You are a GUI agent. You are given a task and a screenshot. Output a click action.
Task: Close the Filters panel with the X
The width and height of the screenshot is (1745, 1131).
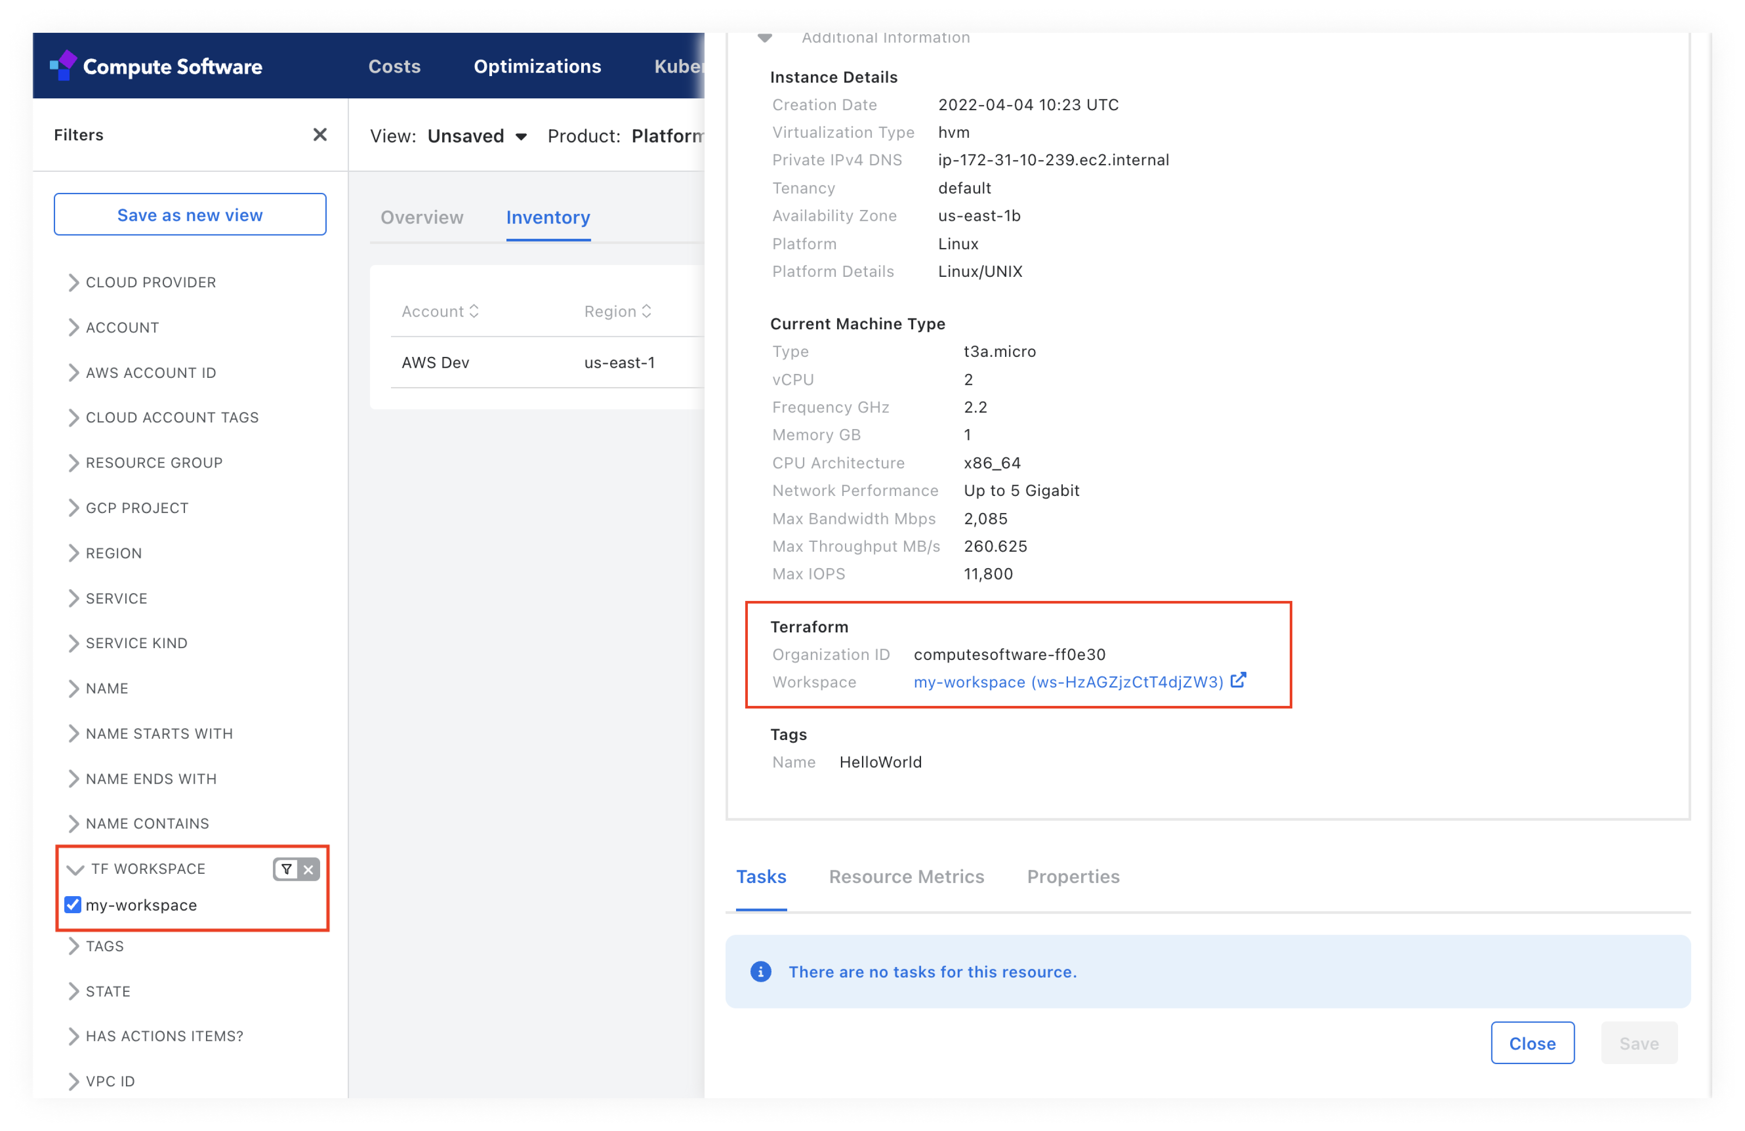320,135
